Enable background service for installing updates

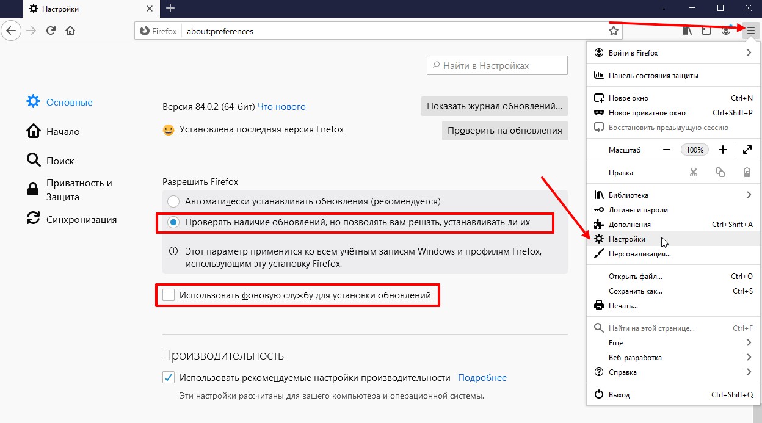click(x=169, y=295)
